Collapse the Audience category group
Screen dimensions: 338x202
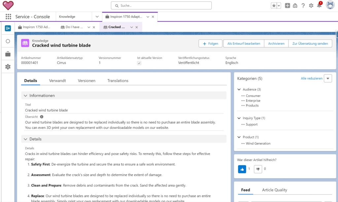(x=239, y=89)
